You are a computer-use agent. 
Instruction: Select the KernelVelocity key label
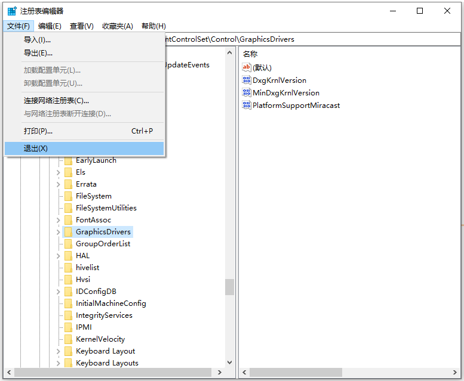[100, 339]
